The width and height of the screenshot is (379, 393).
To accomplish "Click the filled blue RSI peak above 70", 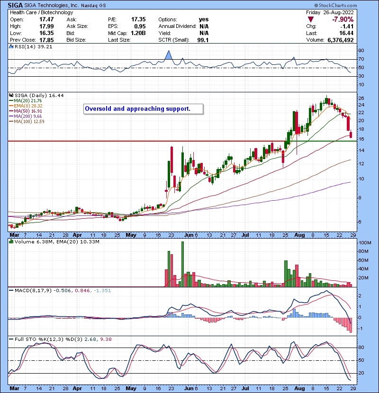I will [169, 55].
